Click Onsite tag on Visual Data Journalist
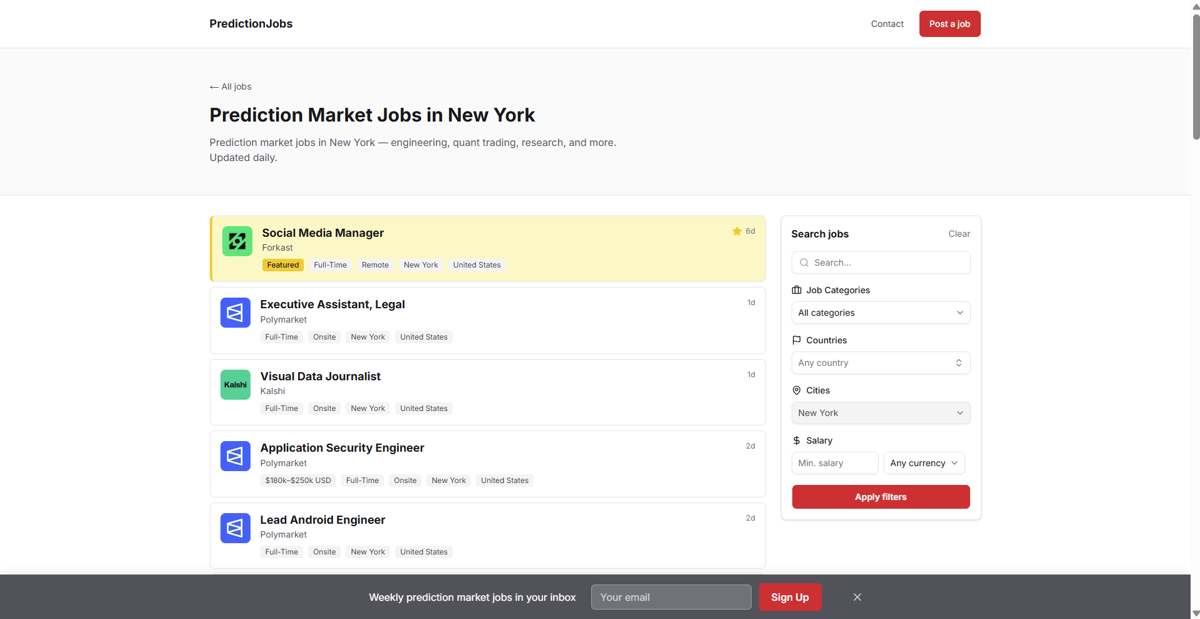The height and width of the screenshot is (619, 1200). [x=324, y=408]
